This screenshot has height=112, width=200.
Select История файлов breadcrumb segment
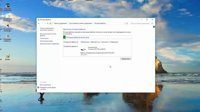pyautogui.click(x=100, y=24)
